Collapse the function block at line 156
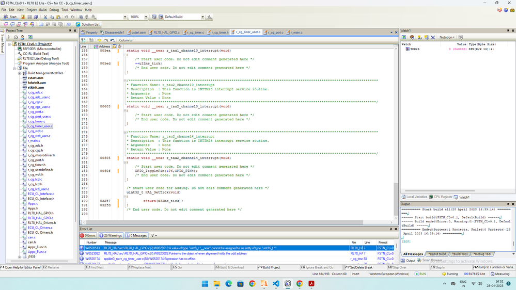The height and width of the screenshot is (290, 516). tap(125, 55)
